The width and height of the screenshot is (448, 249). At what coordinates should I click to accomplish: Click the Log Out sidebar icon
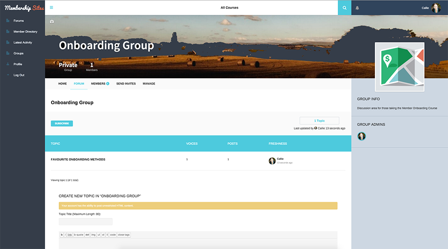(8, 75)
